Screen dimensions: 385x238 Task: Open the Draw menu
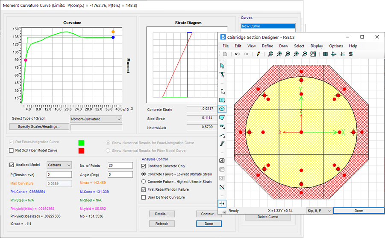284,46
